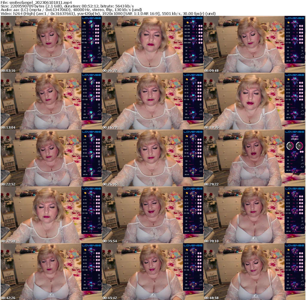The height and width of the screenshot is (300, 306).
Task: Click the wave pattern icon next to 200 tokens
Action: pyautogui.click(x=99, y=57)
